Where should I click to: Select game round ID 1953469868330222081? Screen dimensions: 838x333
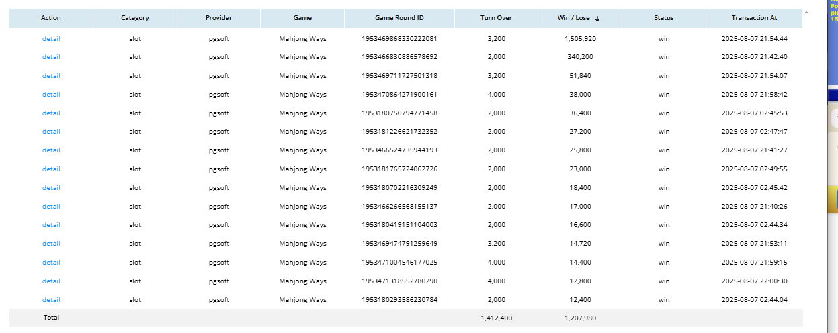pos(400,38)
